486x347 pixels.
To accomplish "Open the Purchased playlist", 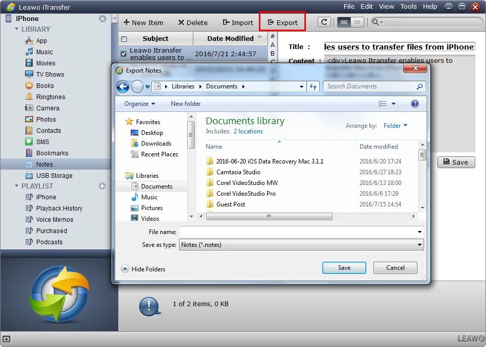I will [x=52, y=230].
